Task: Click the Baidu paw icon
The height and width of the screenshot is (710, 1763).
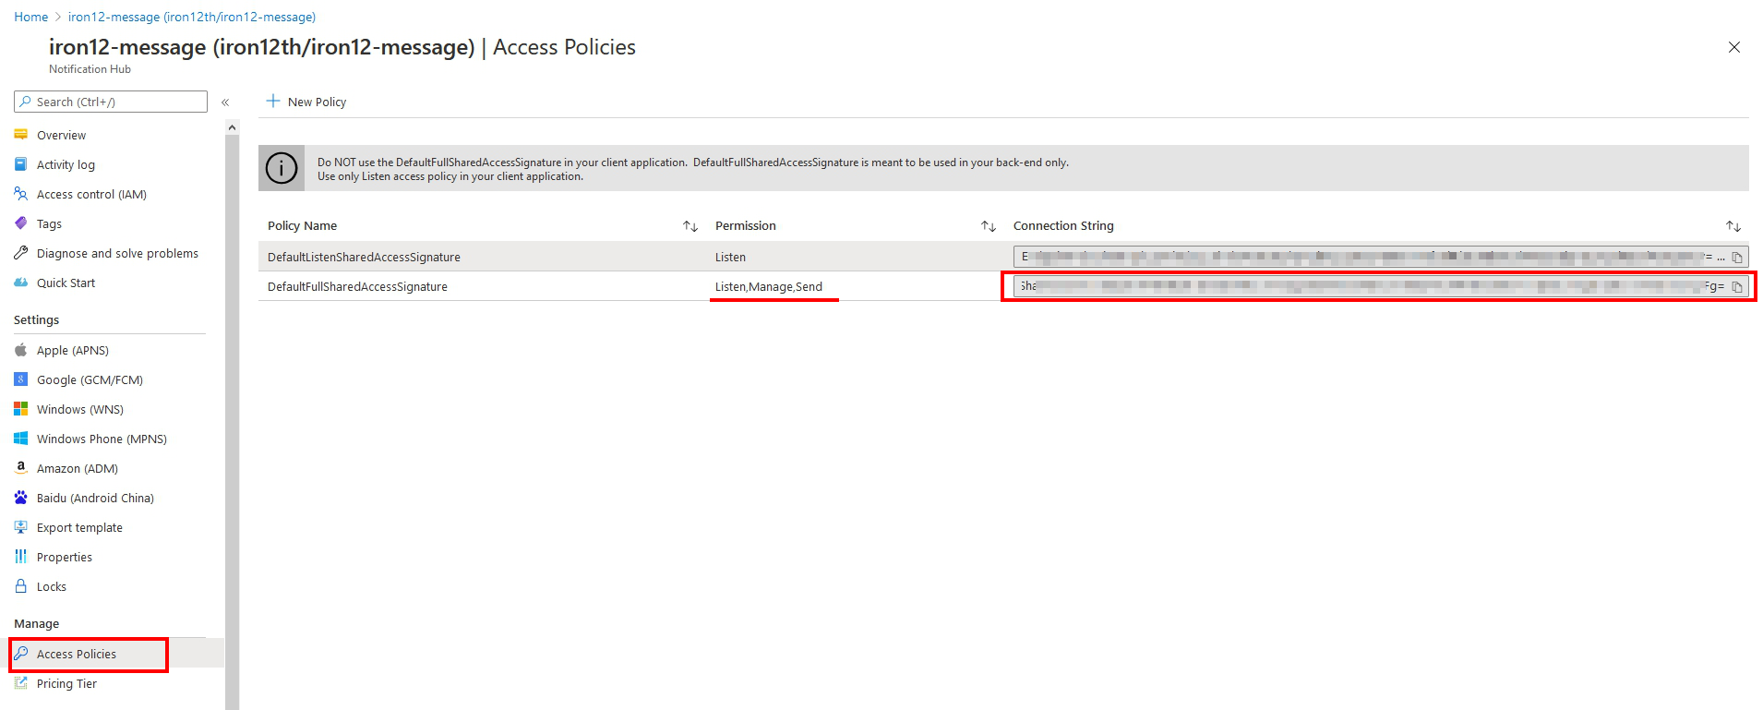Action: (x=20, y=498)
